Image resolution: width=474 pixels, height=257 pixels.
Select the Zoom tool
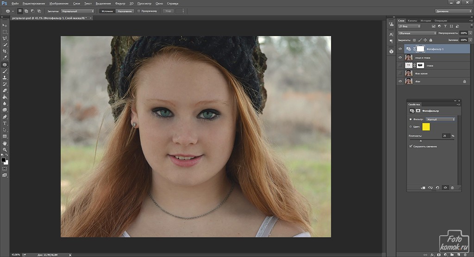(x=5, y=150)
